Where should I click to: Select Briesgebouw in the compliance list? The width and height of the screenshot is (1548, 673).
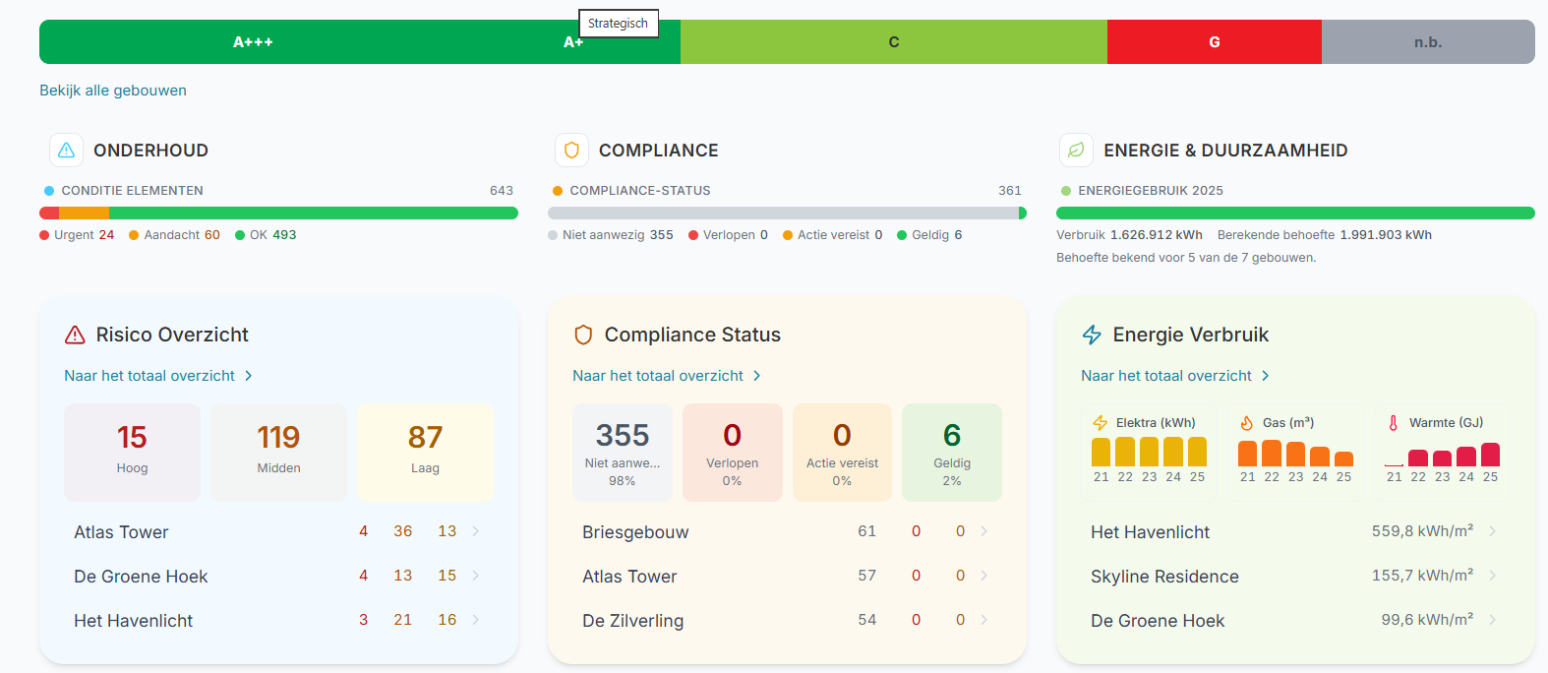click(x=635, y=532)
